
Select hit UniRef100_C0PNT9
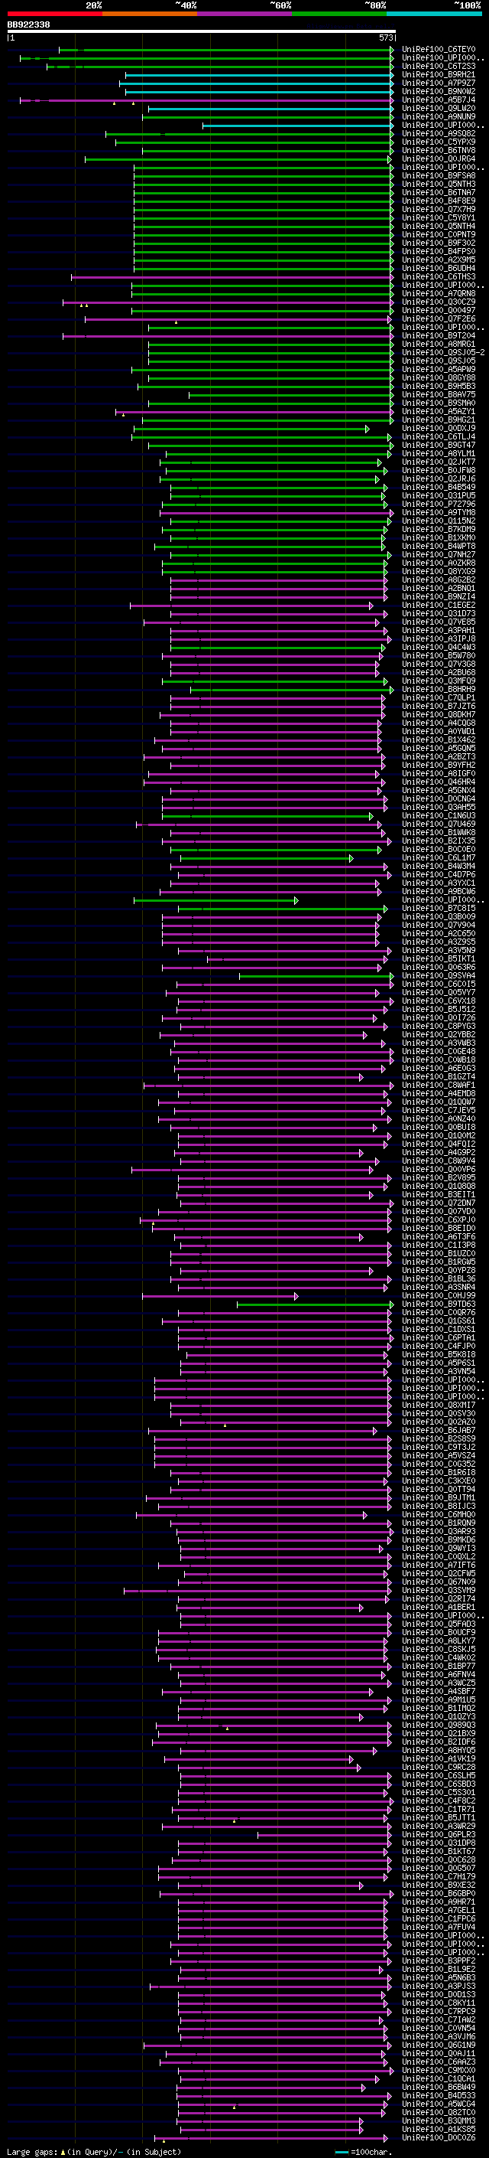(x=439, y=234)
